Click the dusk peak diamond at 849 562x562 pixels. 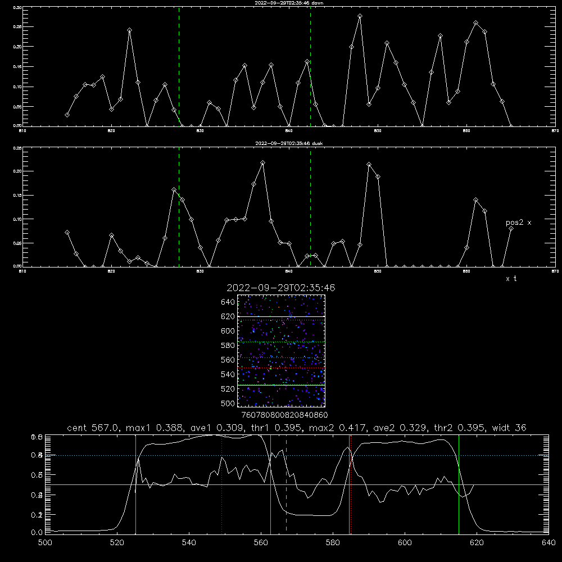369,165
